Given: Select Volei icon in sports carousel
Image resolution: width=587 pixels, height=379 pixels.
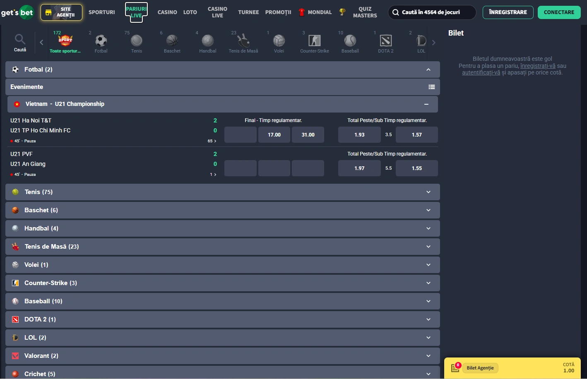Looking at the screenshot, I should (x=279, y=41).
